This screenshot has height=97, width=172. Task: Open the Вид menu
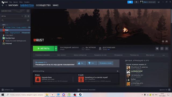coord(11,2)
